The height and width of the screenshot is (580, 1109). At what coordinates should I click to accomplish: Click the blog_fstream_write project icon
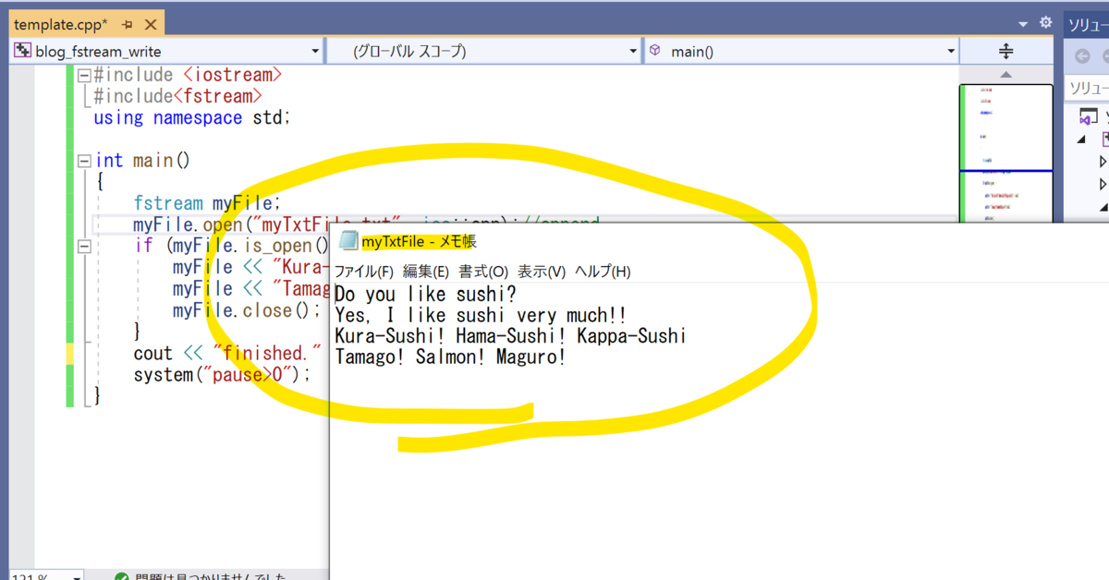click(x=22, y=51)
